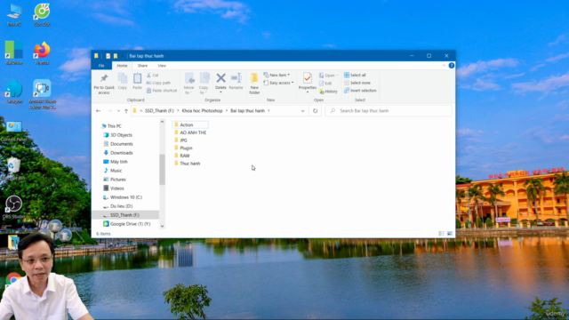
Task: Open May tinh in navigation pane
Action: [x=116, y=162]
